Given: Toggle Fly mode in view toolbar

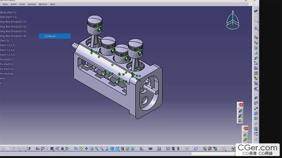Looking at the screenshot, I should click(76, 149).
